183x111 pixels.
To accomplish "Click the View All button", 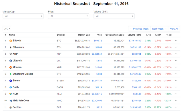I will point(174,29).
